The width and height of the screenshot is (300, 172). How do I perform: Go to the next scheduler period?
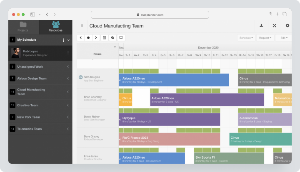[x=96, y=38]
